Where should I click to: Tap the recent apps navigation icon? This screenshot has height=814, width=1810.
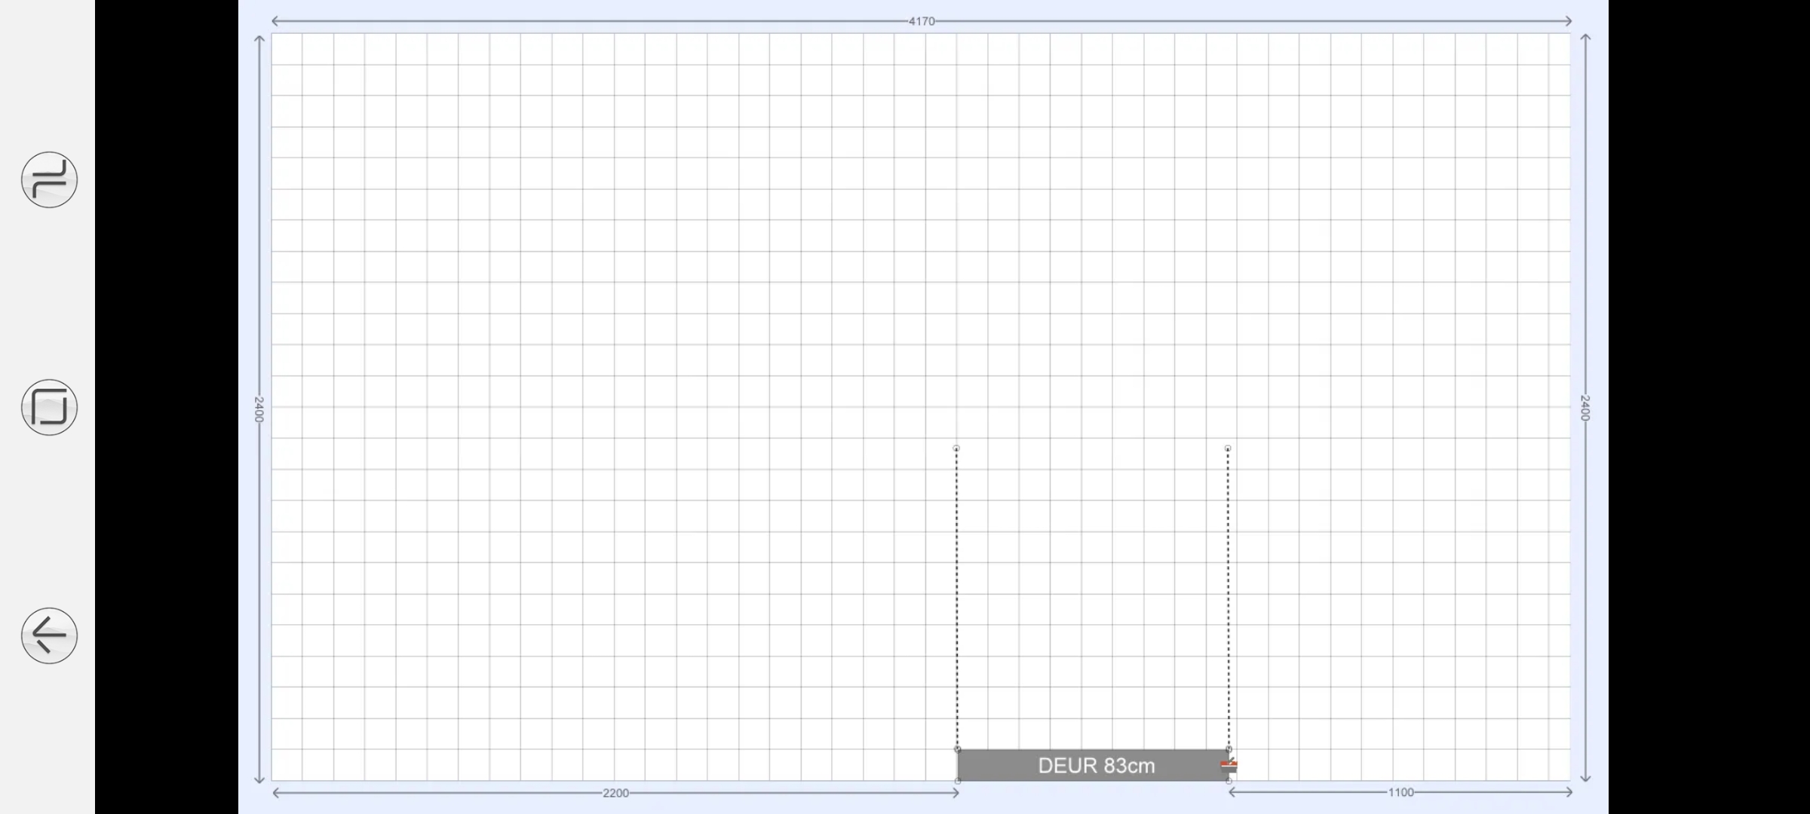(x=49, y=179)
